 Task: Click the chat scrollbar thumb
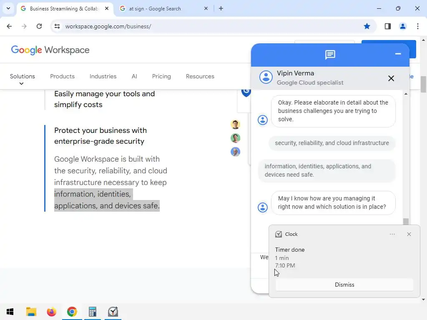pyautogui.click(x=406, y=222)
